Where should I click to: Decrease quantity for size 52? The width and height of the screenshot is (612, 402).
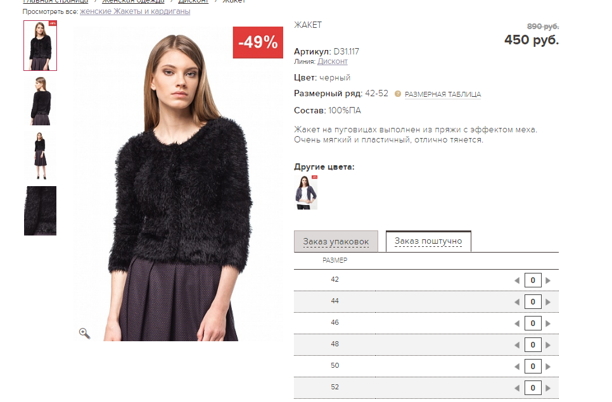click(516, 388)
